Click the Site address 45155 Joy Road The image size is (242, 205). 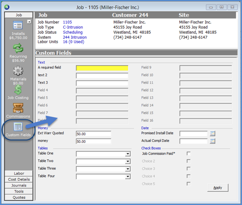pos(193,27)
